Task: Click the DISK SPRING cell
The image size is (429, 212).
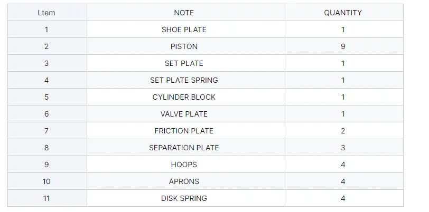Action: pyautogui.click(x=186, y=198)
